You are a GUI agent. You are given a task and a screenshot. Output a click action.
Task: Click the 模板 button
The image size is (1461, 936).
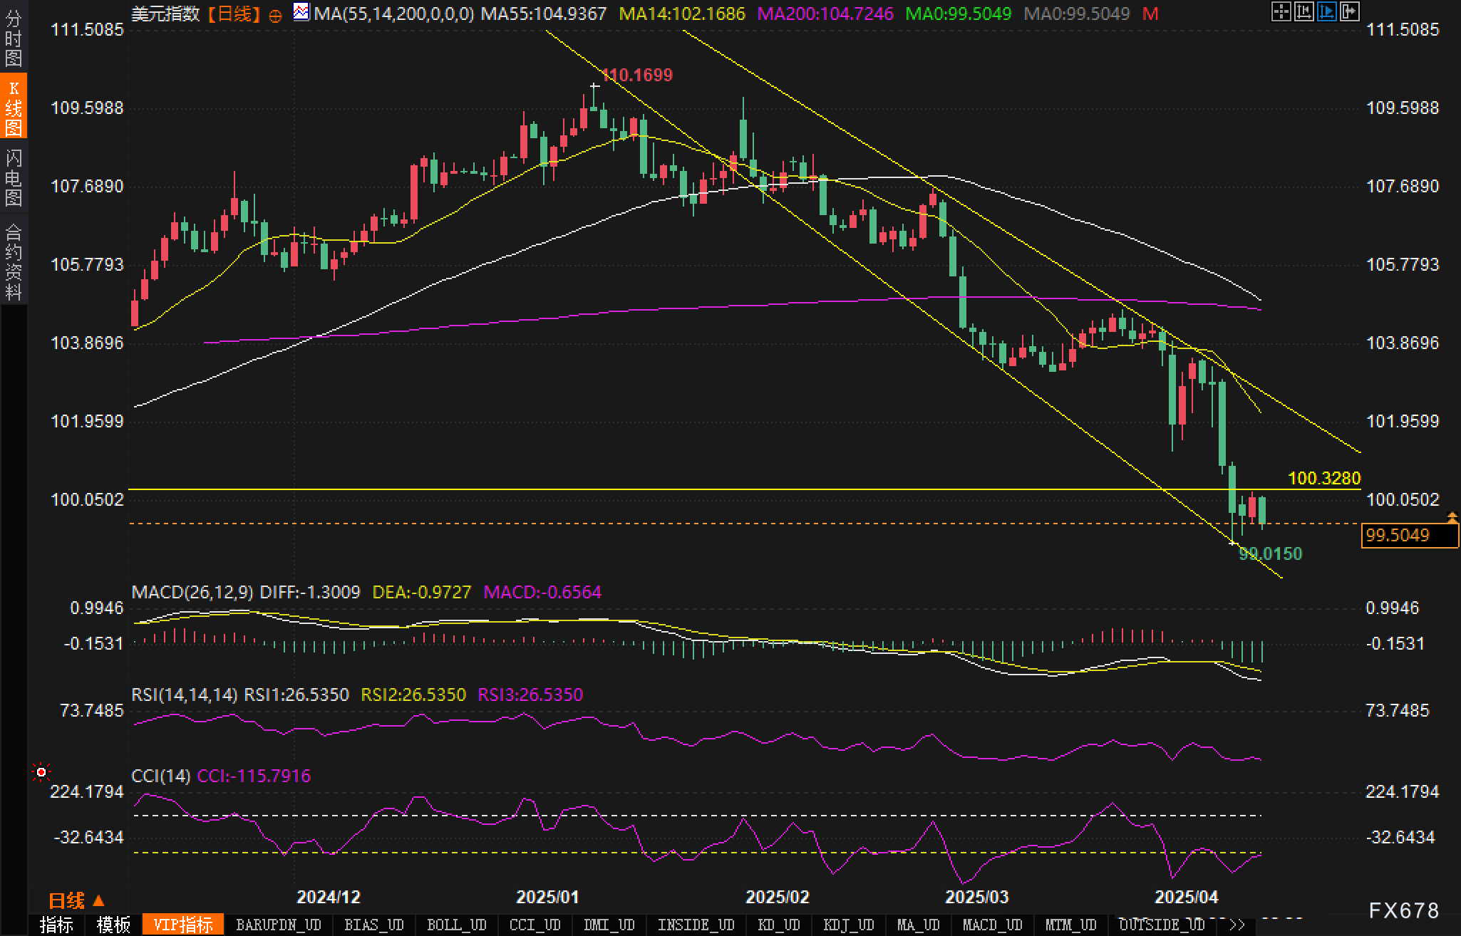pos(114,925)
